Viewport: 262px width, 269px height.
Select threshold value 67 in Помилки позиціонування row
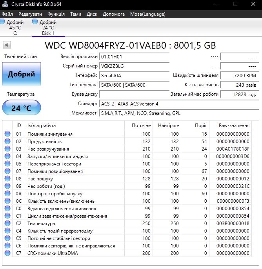(204, 171)
